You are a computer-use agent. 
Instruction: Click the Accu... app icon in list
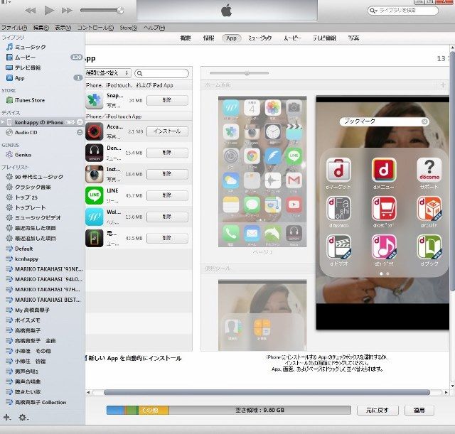tap(95, 131)
